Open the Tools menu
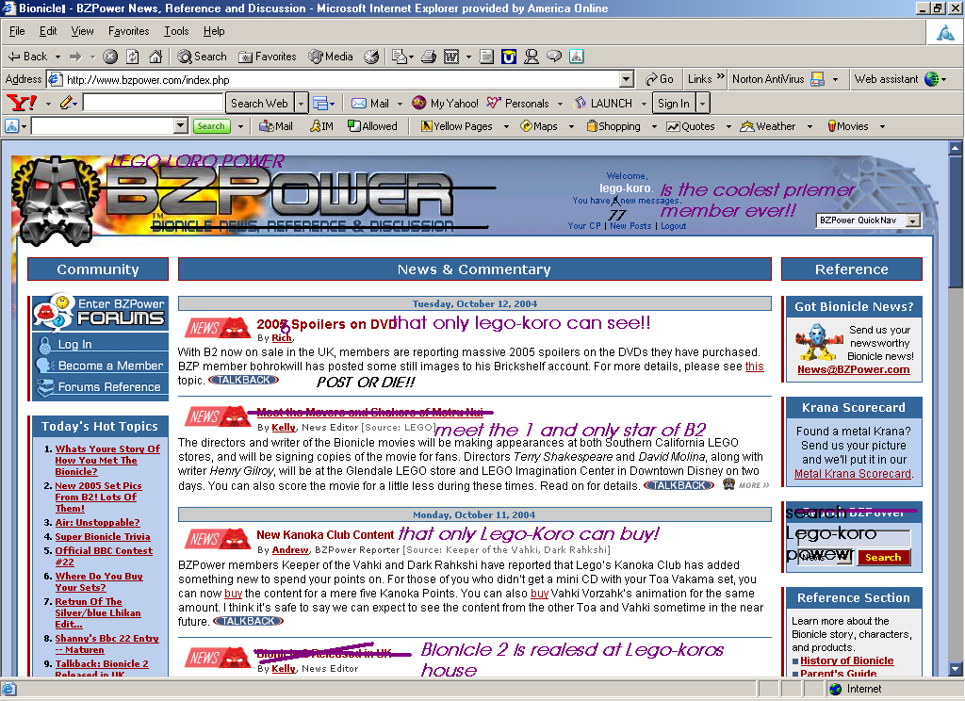The image size is (965, 701). pyautogui.click(x=176, y=31)
